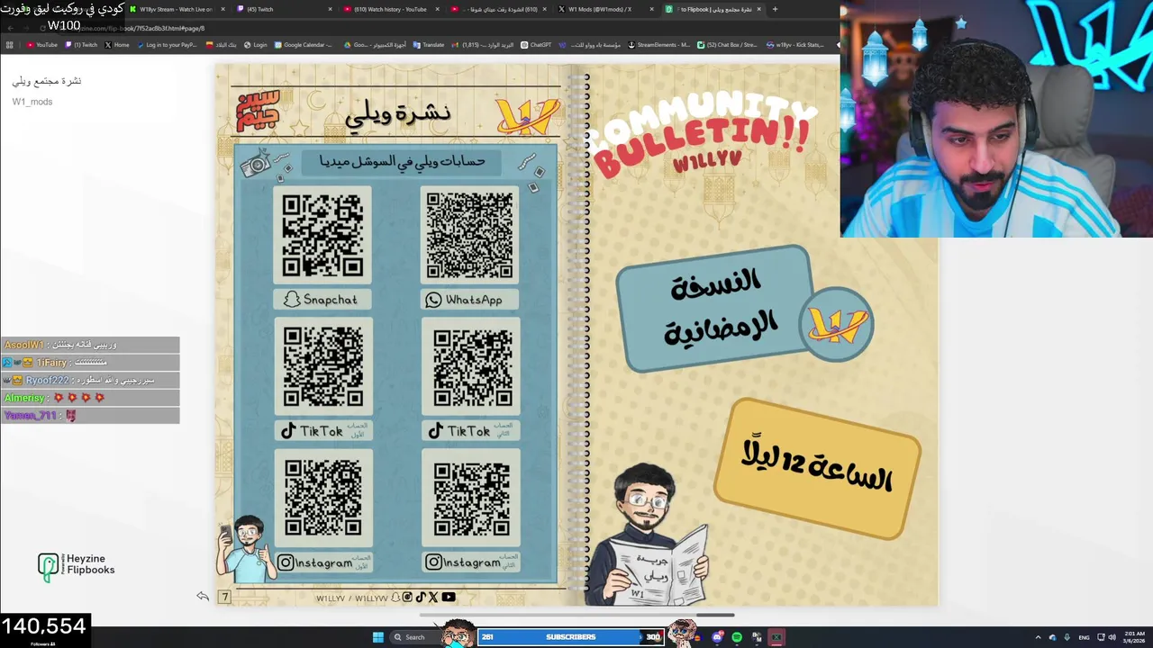
Task: Click the W logo atop left page
Action: 527,116
